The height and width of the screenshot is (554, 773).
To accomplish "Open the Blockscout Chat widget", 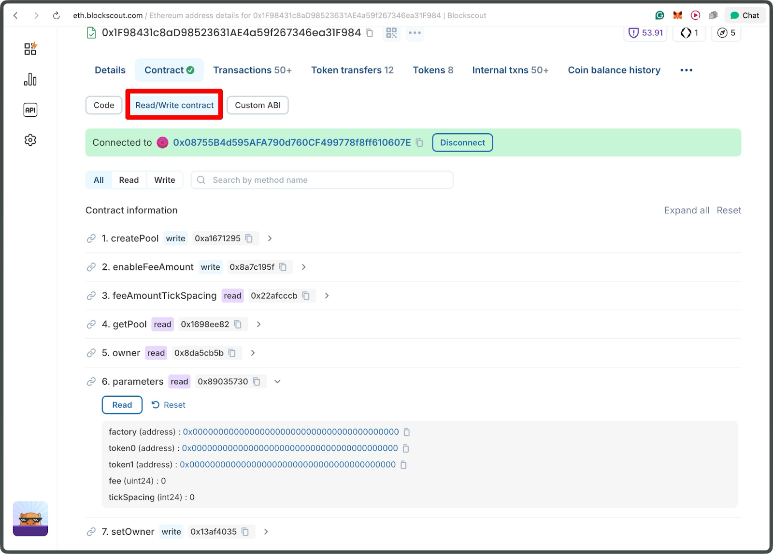I will (744, 15).
